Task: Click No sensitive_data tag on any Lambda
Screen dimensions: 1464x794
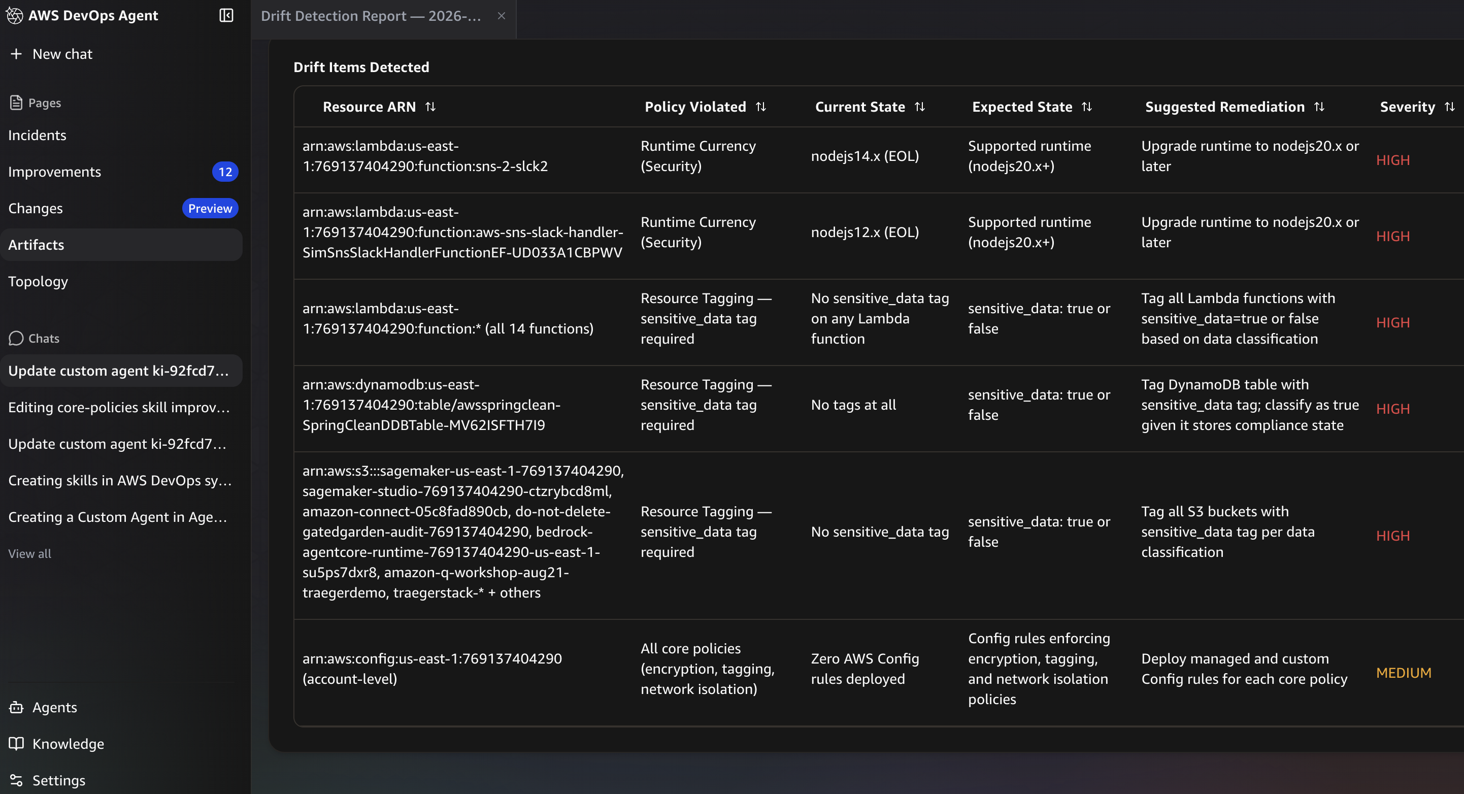Action: (x=880, y=318)
